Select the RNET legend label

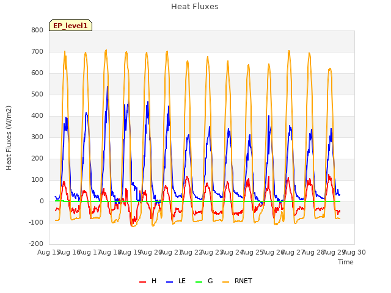click(243, 281)
